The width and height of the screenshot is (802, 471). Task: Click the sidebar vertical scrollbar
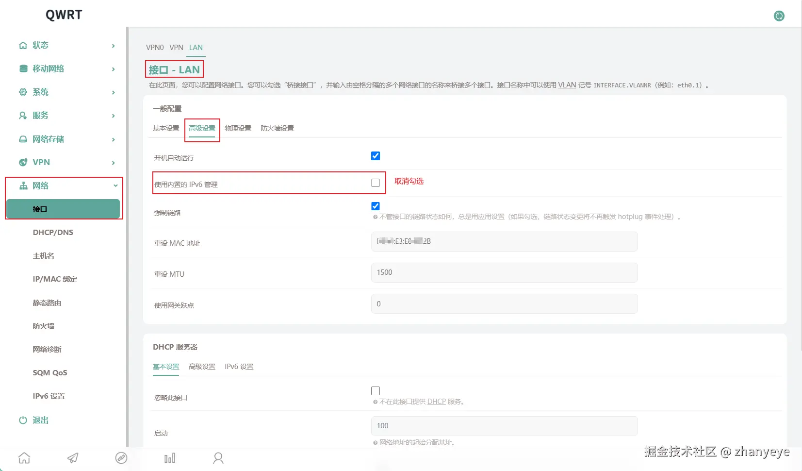pyautogui.click(x=127, y=236)
